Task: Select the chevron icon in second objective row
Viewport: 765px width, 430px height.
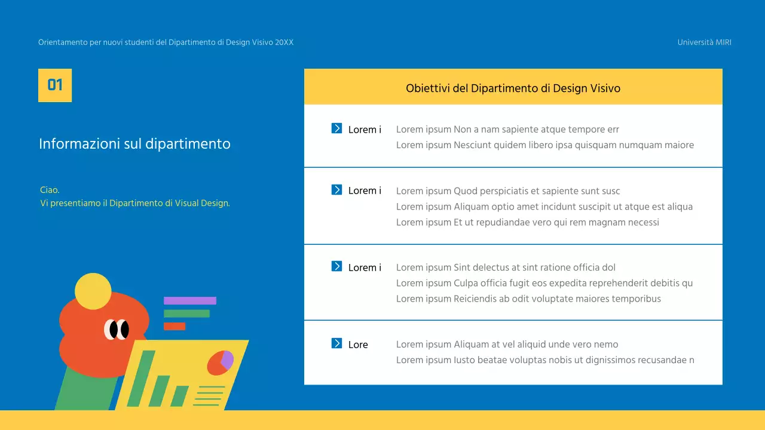Action: point(337,190)
